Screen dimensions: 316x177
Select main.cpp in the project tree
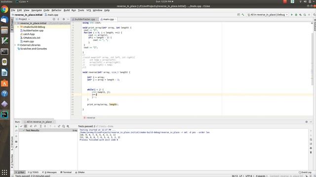[29, 41]
